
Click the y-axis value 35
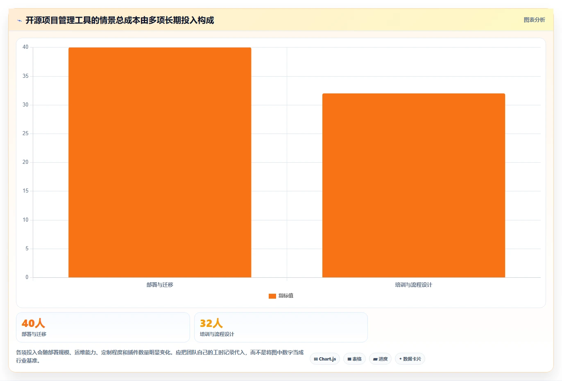[25, 76]
